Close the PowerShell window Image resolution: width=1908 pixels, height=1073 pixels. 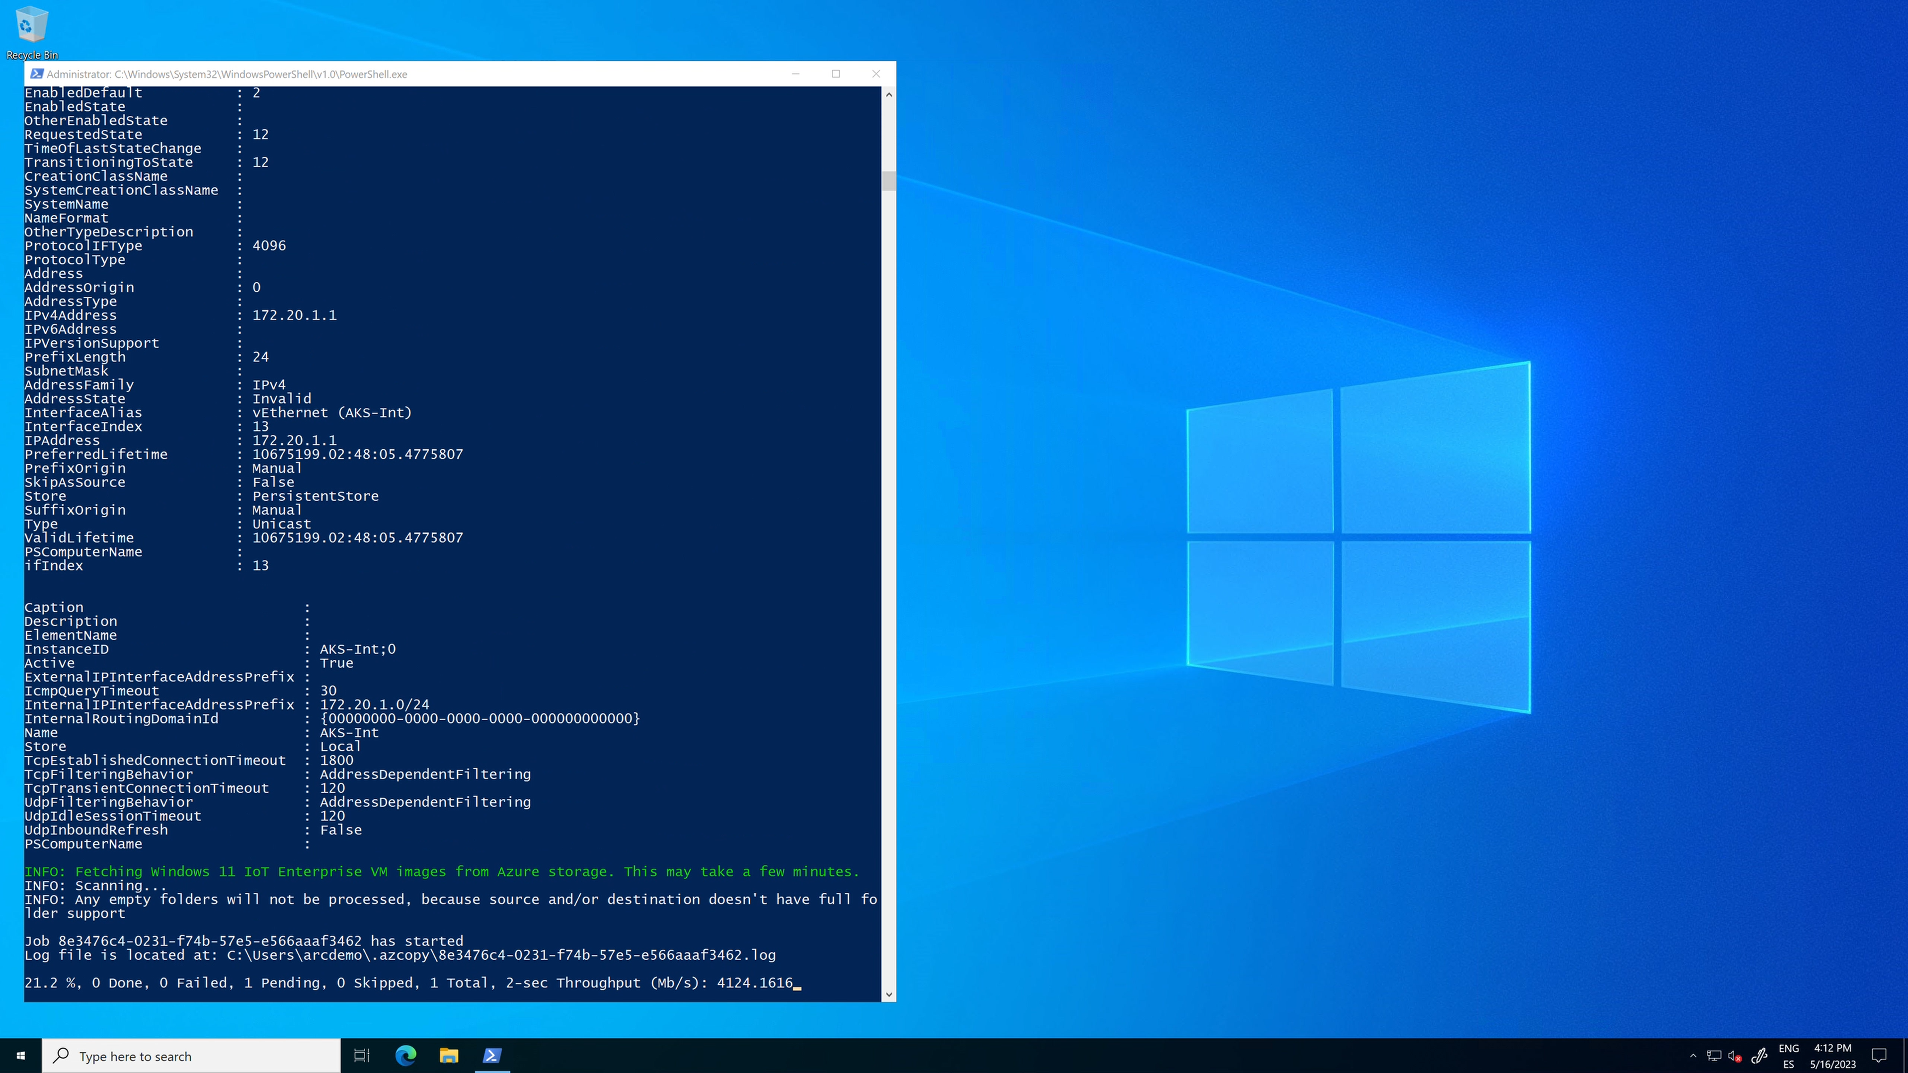[x=876, y=74]
